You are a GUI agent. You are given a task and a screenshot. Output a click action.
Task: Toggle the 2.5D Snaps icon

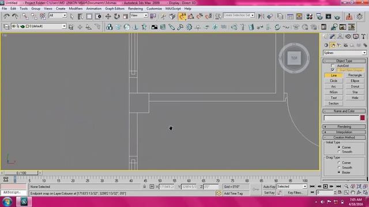(182, 16)
